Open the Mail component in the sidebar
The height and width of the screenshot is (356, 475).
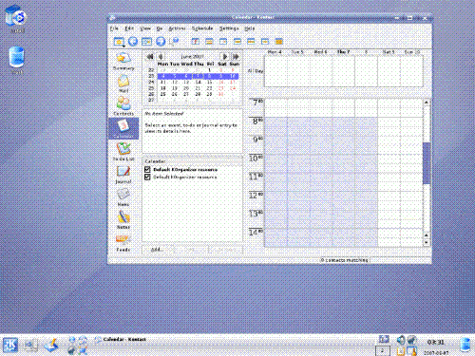click(123, 84)
